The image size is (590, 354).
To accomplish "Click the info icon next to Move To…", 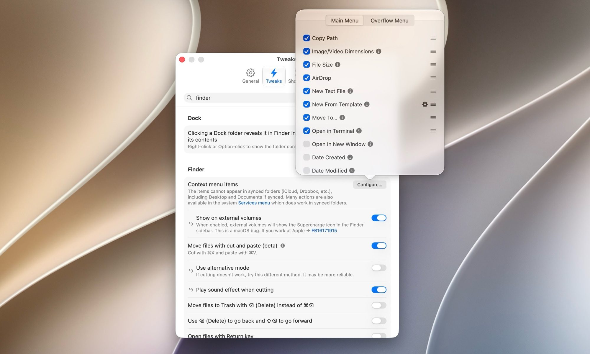I will [x=342, y=118].
